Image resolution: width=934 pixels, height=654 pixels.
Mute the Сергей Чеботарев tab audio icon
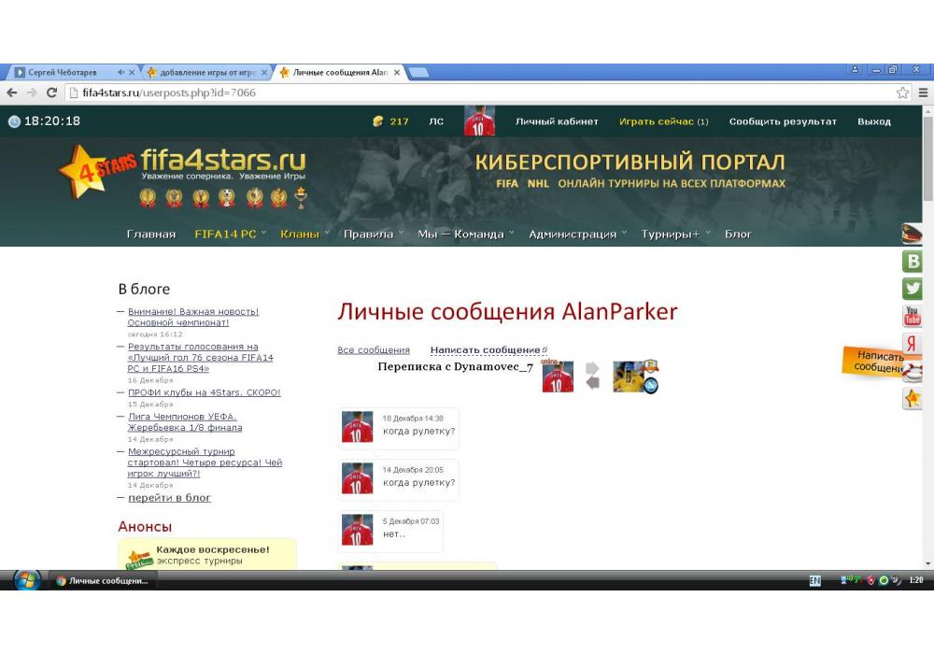pos(120,72)
